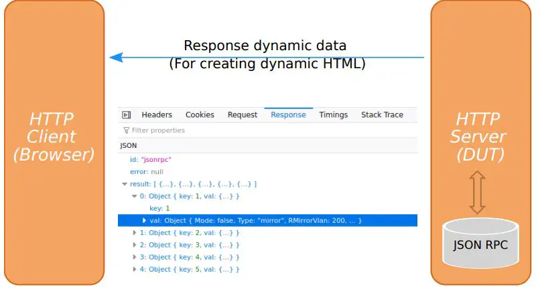Open the Headers tab
The image size is (538, 287).
pos(157,115)
